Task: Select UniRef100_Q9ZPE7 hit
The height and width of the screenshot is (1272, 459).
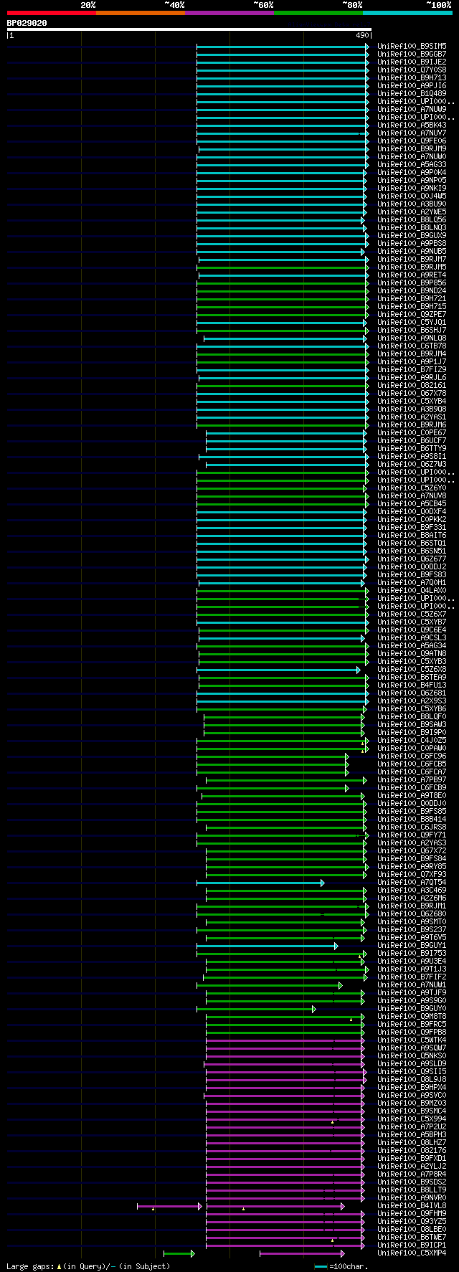Action: tap(412, 315)
